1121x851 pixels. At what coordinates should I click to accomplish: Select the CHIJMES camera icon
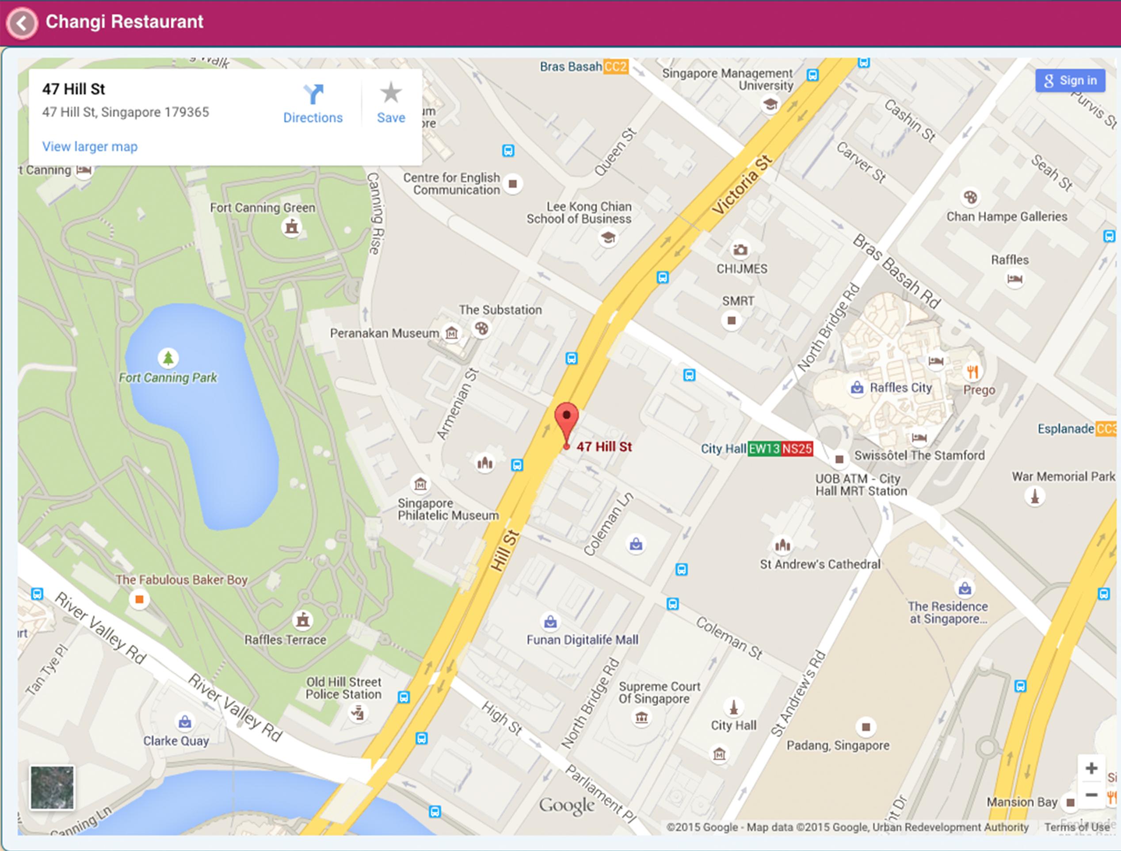coord(740,249)
